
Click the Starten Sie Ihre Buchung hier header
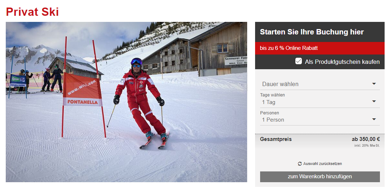coord(312,32)
